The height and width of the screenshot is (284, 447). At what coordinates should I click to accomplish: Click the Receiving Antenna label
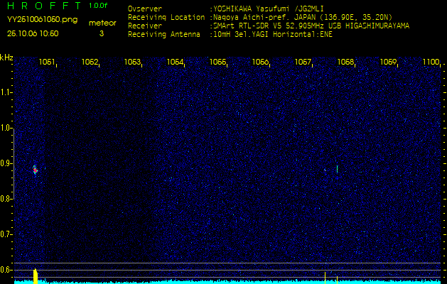(x=164, y=35)
